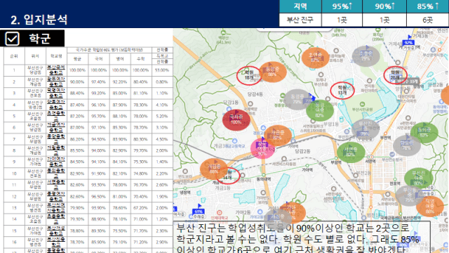Open the rank 2 school name link
The image size is (449, 253).
[56, 82]
